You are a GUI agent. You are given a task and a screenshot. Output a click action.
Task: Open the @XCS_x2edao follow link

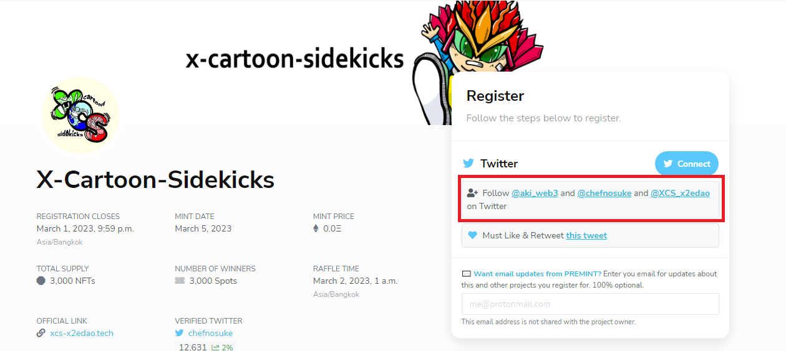click(680, 193)
